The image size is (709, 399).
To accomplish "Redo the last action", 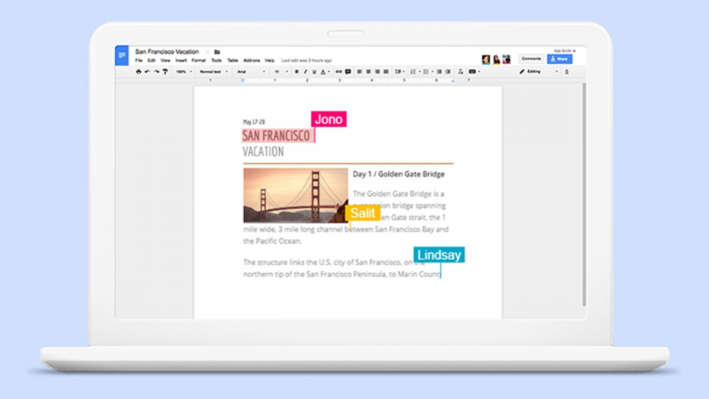I will point(157,72).
